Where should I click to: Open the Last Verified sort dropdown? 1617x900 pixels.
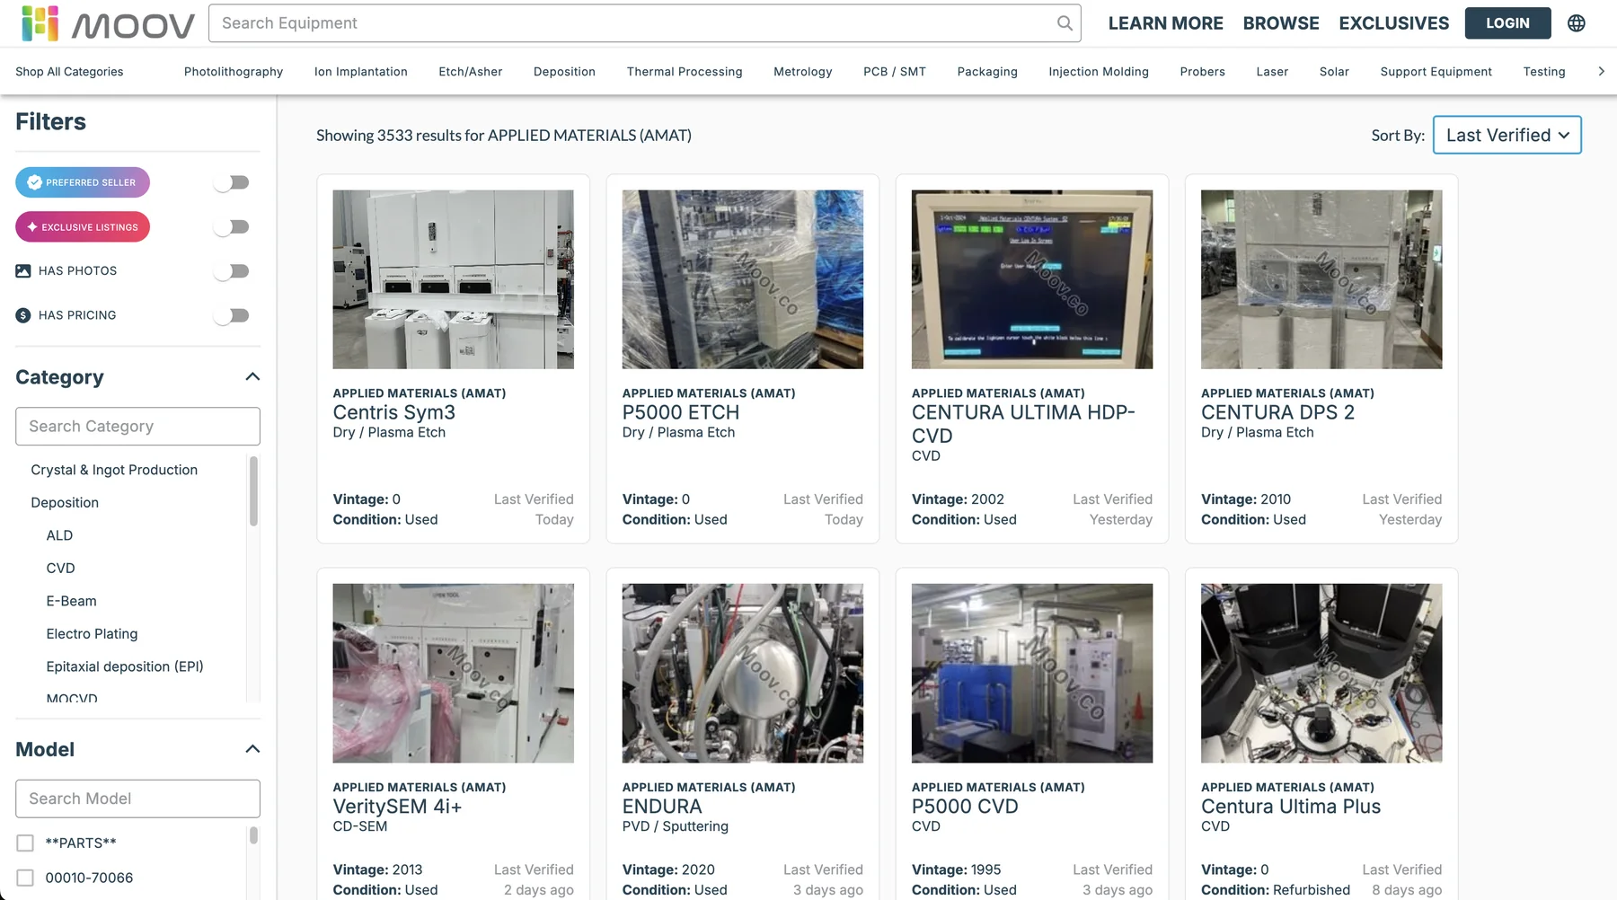pyautogui.click(x=1507, y=135)
